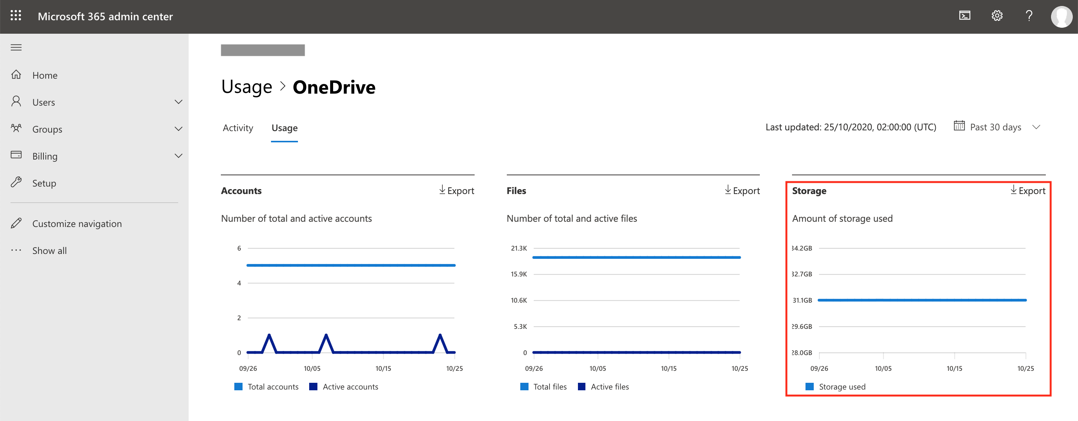This screenshot has height=421, width=1078.
Task: Click the Last updated timestamp text
Action: [x=851, y=127]
